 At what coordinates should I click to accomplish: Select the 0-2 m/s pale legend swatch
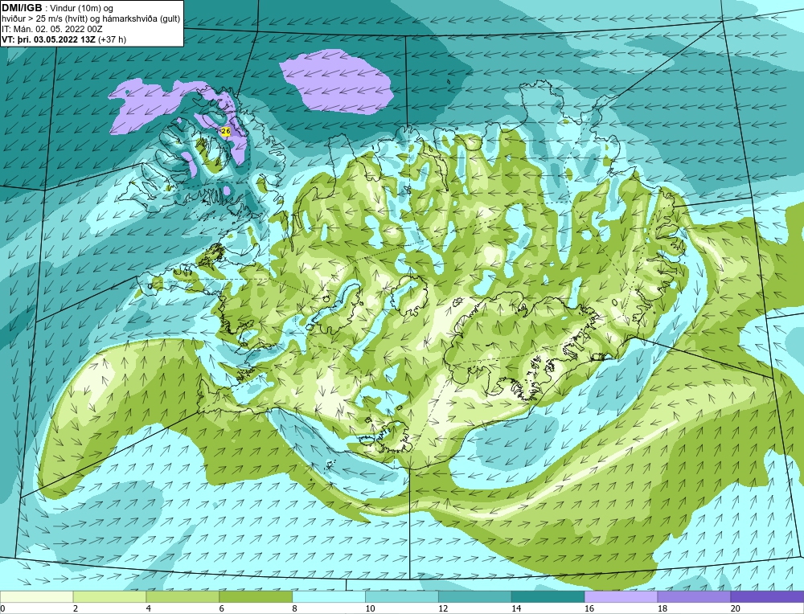pyautogui.click(x=36, y=596)
